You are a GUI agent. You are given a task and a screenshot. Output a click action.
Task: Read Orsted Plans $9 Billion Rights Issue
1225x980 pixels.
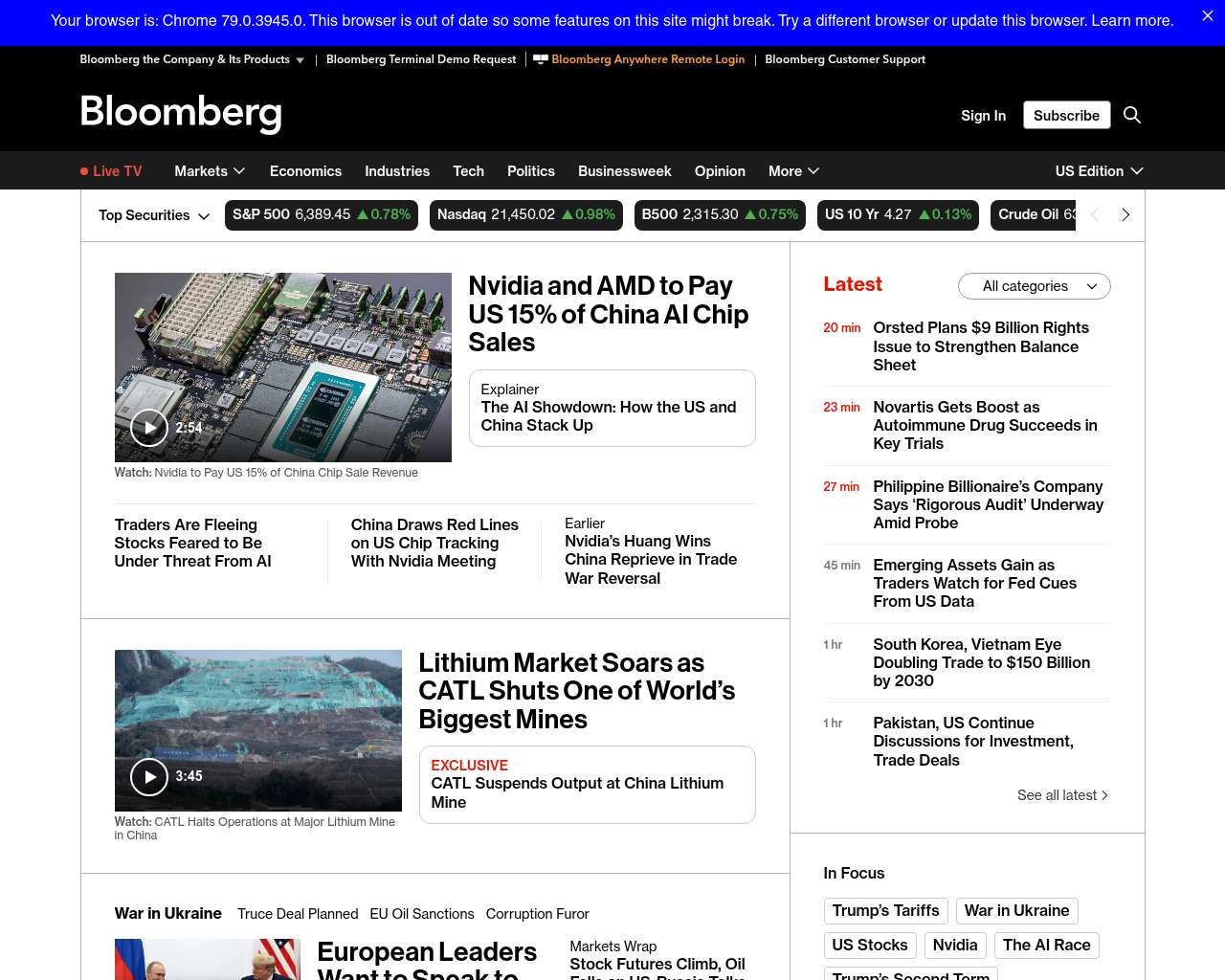[x=981, y=346]
